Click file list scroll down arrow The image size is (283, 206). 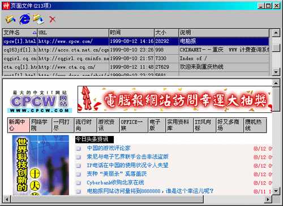pyautogui.click(x=276, y=72)
